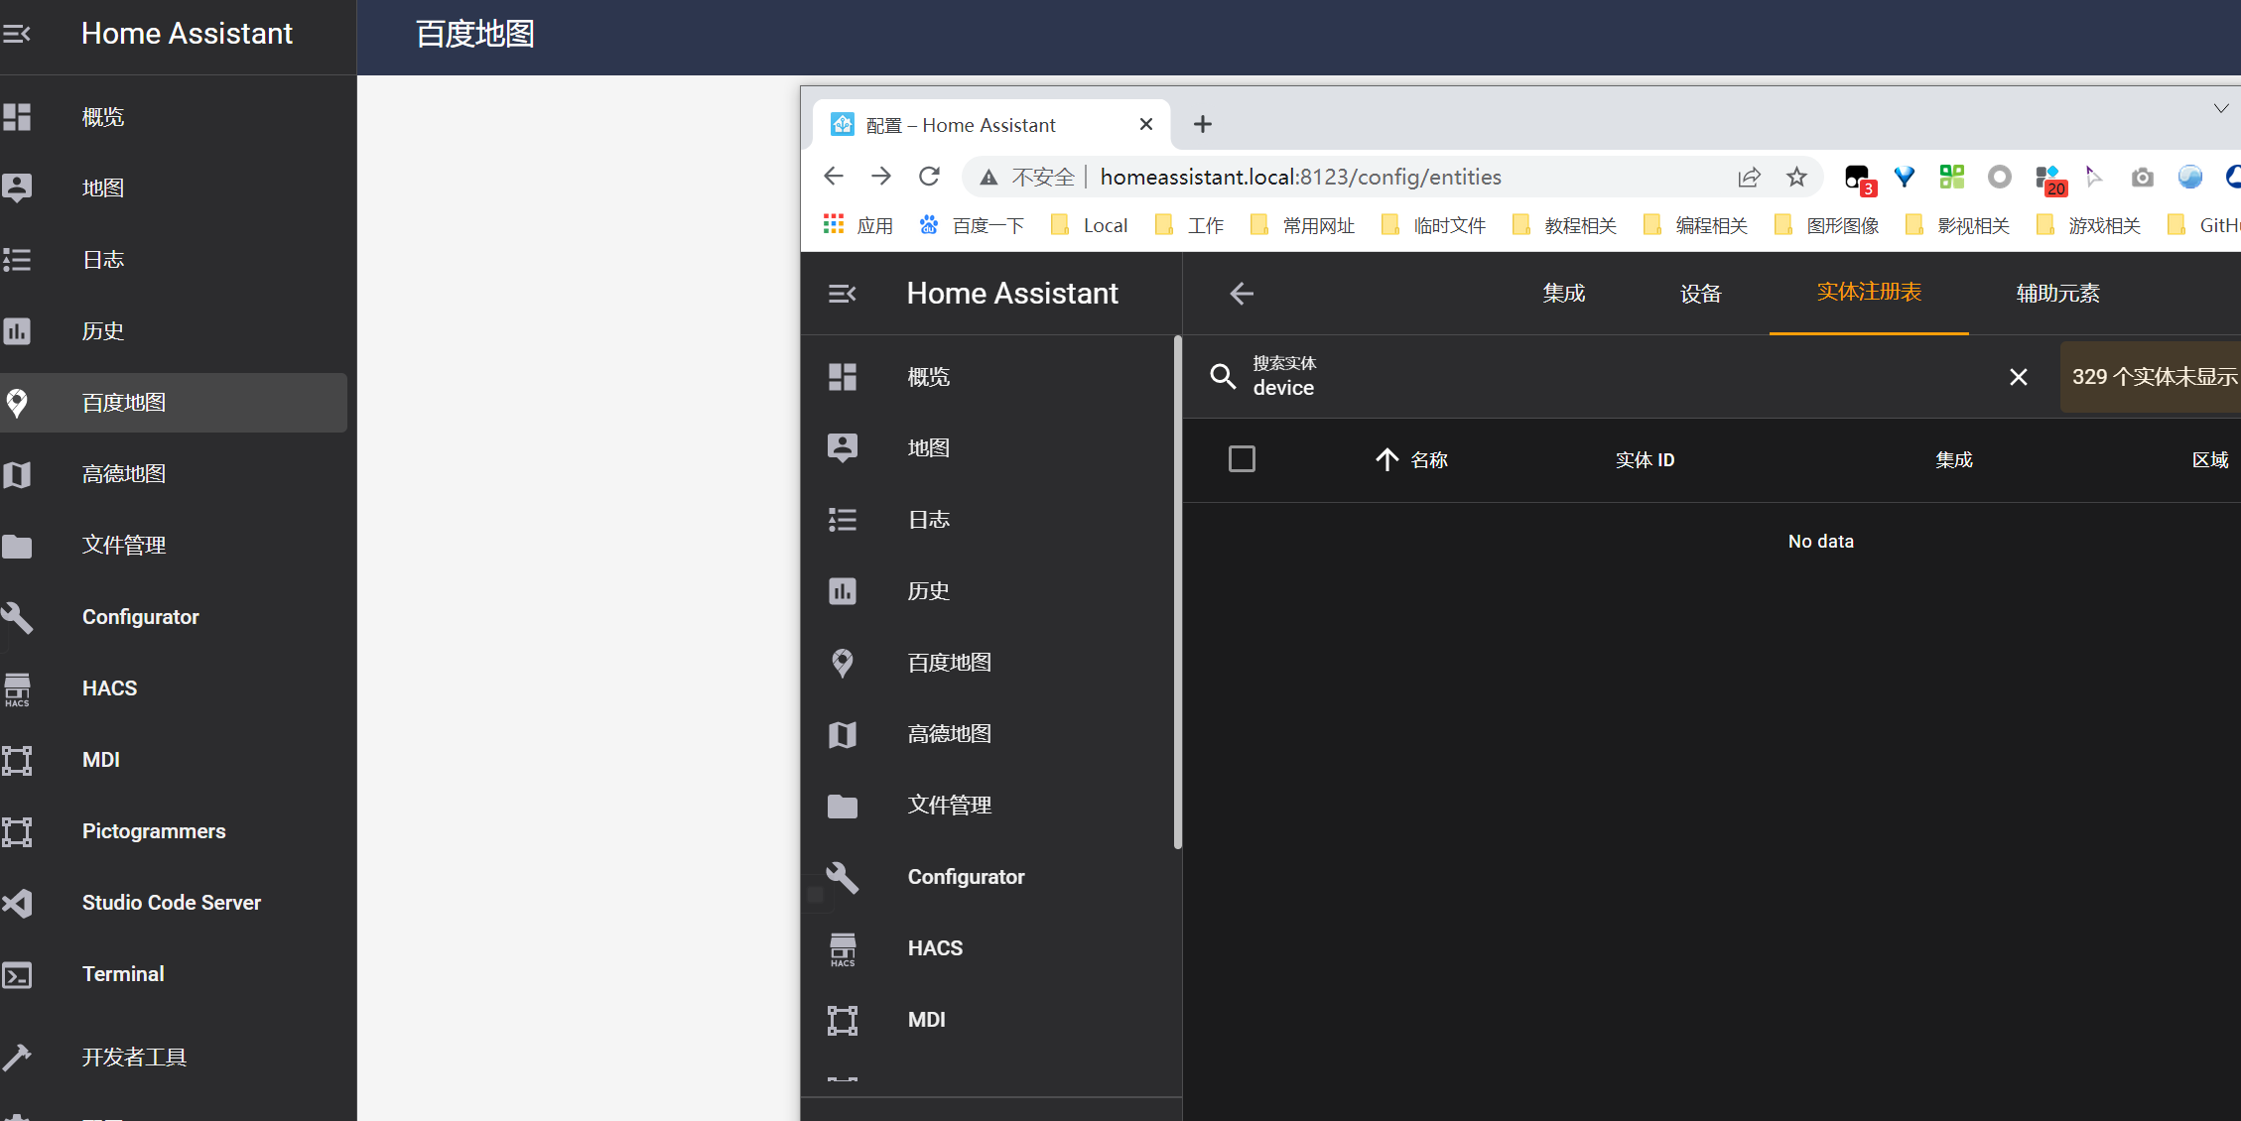Viewport: 2241px width, 1121px height.
Task: Close the 配置 – Home Assistant tab
Action: pyautogui.click(x=1145, y=124)
